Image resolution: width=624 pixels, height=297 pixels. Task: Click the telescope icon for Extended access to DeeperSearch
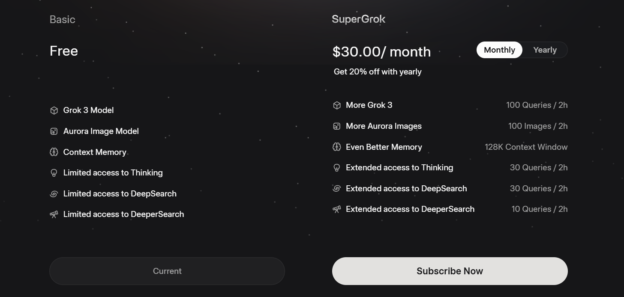pos(337,209)
